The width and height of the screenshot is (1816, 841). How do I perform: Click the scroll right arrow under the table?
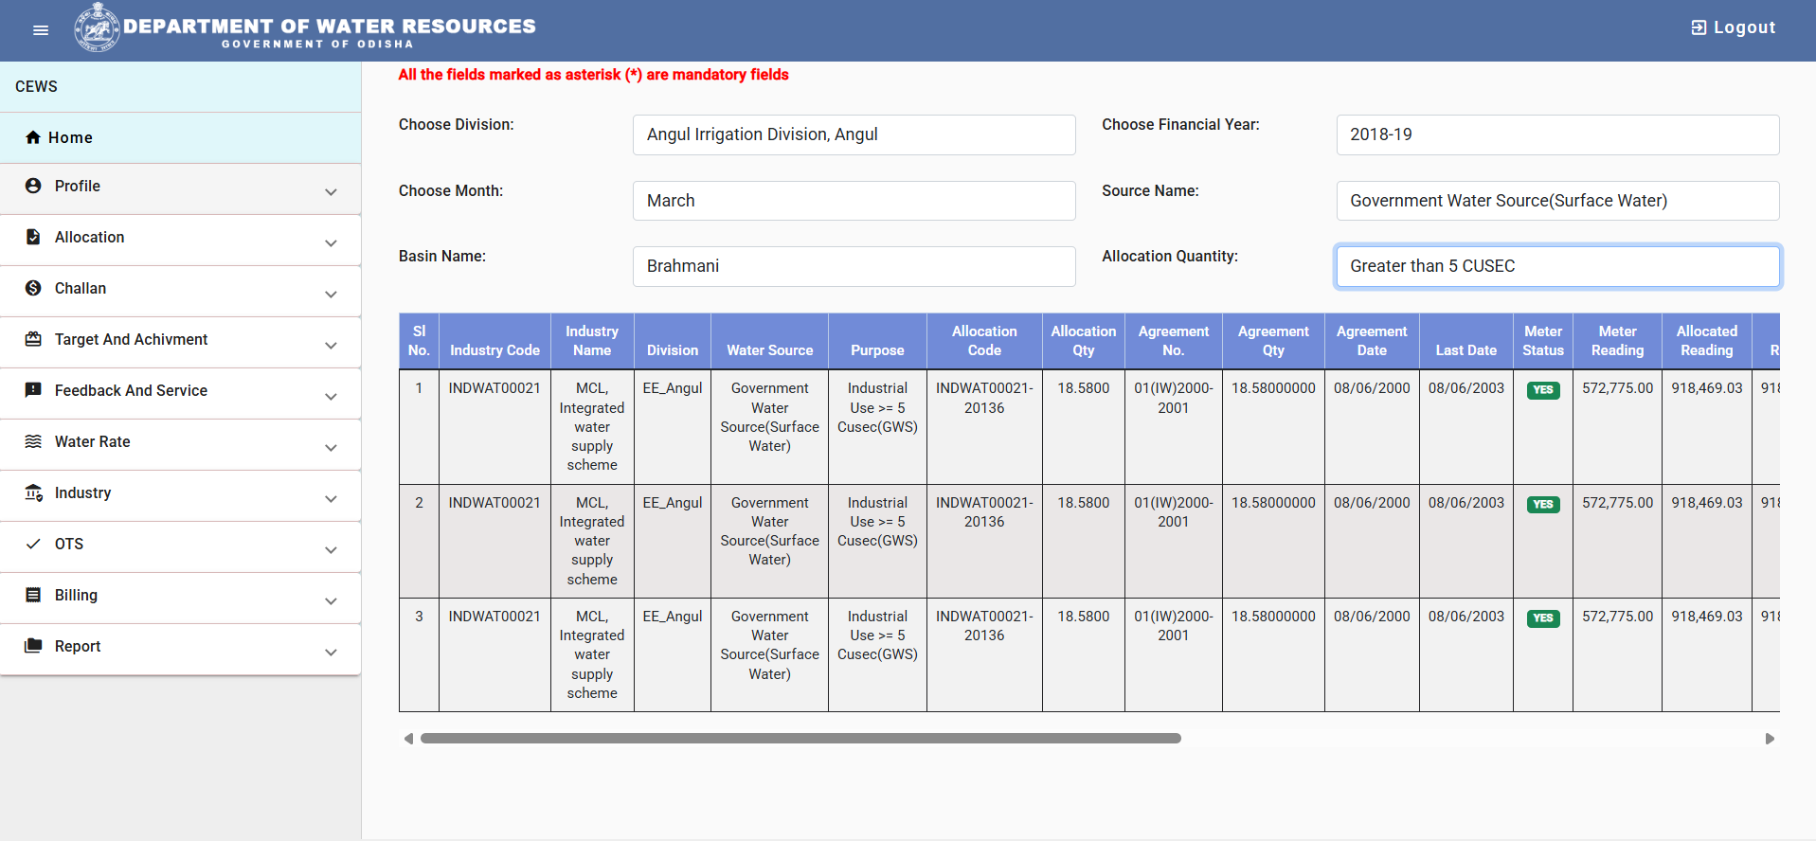point(1770,739)
